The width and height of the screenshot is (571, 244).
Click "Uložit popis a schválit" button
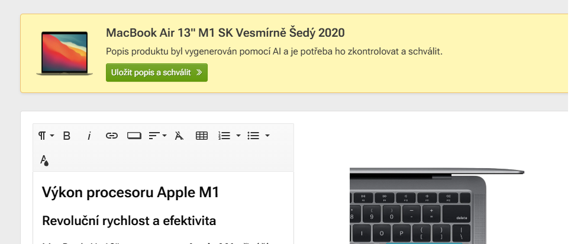pyautogui.click(x=157, y=72)
